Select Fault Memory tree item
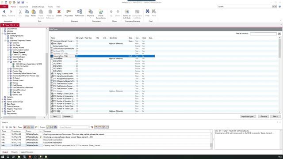The image size is (283, 159). click(17, 85)
